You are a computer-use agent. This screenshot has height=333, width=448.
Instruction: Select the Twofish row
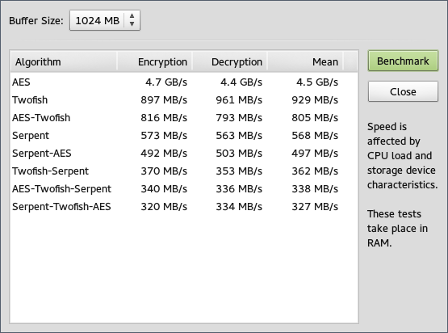[184, 100]
